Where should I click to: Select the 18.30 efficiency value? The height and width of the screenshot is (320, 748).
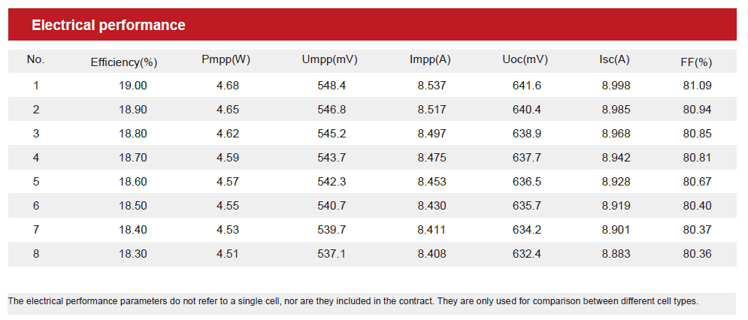[133, 254]
